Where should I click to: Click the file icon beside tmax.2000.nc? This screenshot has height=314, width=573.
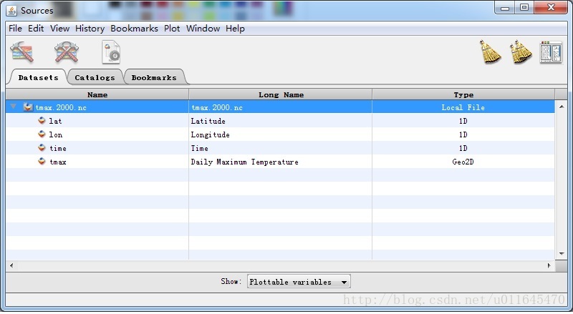(28, 107)
